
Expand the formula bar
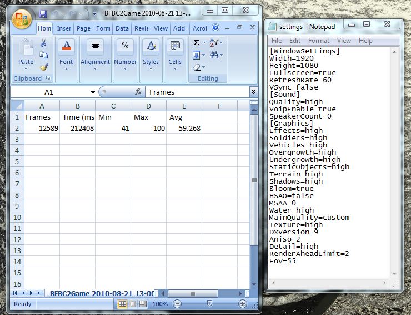253,92
